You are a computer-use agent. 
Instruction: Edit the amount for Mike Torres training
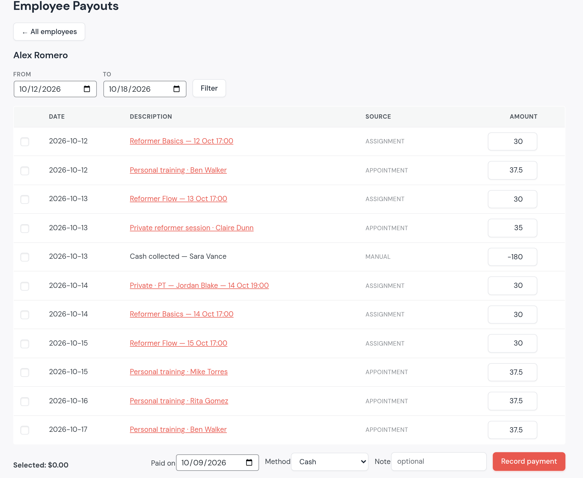pyautogui.click(x=512, y=372)
